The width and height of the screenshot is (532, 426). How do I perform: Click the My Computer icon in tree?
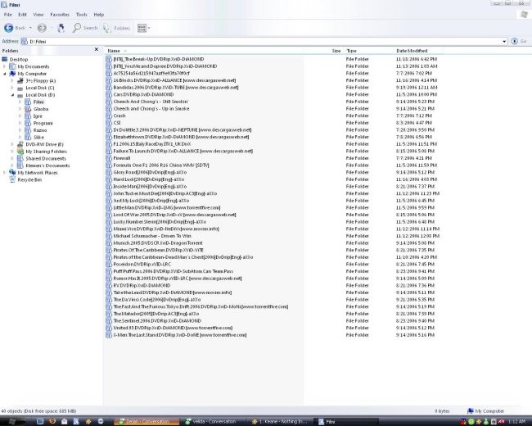click(x=12, y=74)
